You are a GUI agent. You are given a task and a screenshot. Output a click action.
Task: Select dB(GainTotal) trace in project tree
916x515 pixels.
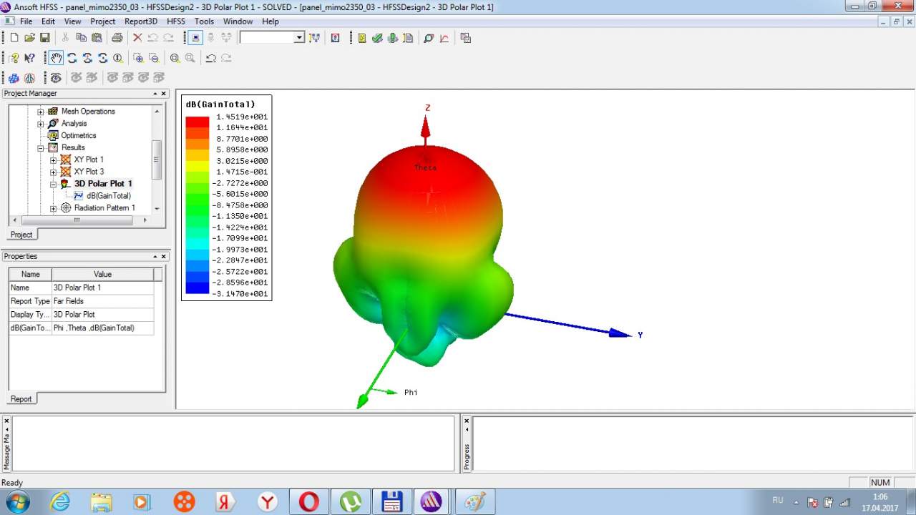[x=108, y=196]
